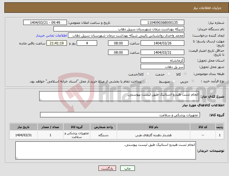The width and height of the screenshot is (229, 176).
Task: Click the تعداد / مقدار column header
Action: coord(50,127)
